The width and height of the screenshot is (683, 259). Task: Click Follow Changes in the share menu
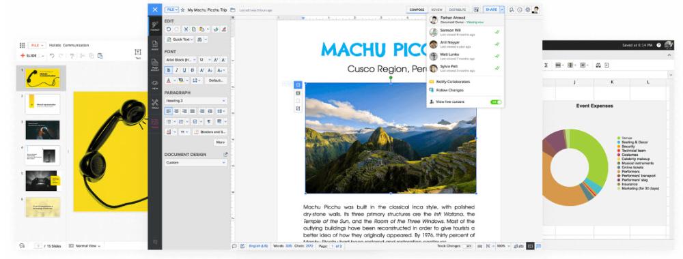tap(450, 91)
